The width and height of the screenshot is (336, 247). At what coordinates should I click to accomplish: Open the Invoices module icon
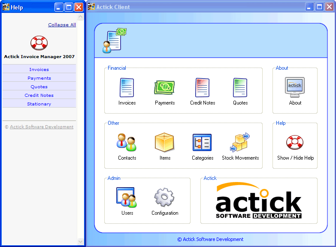127,87
